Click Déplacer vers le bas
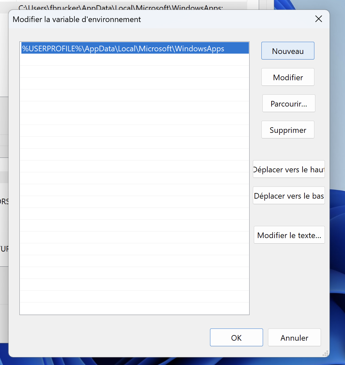 click(289, 196)
